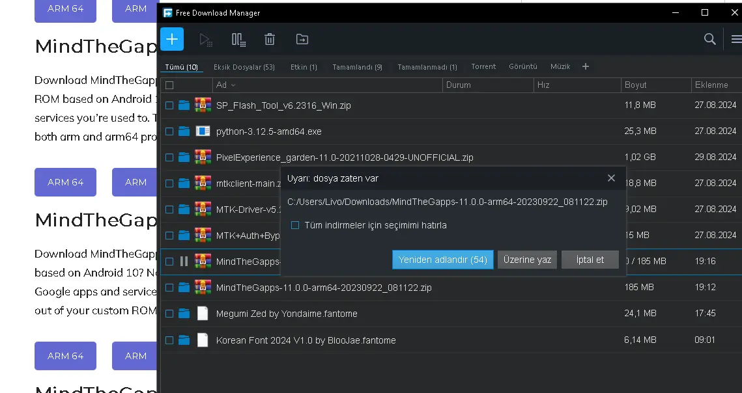This screenshot has height=393, width=742.
Task: Select the Müzik tab
Action: coord(560,66)
